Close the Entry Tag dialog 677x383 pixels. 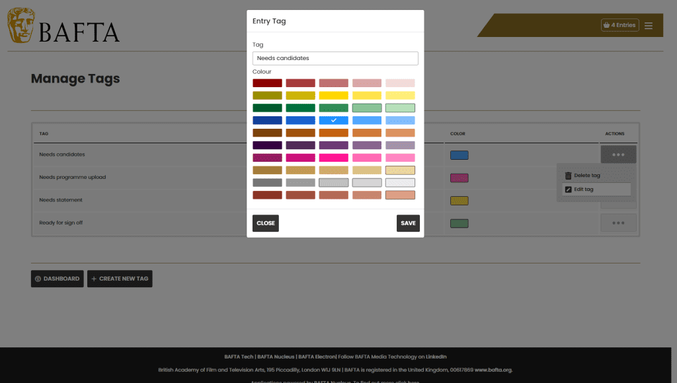click(266, 223)
